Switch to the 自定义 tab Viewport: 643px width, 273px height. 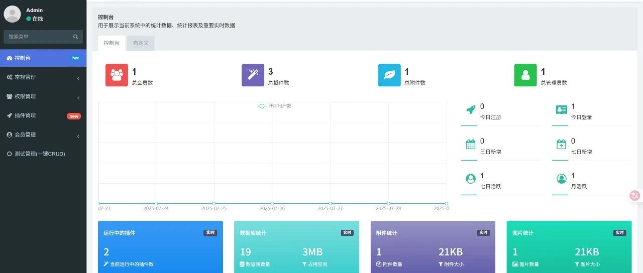coord(141,43)
